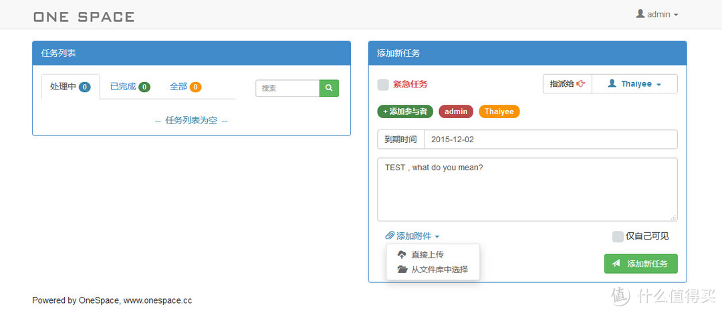Click the 'Powered by OneSpace, www.onespace.cc' footer text

coord(112,300)
